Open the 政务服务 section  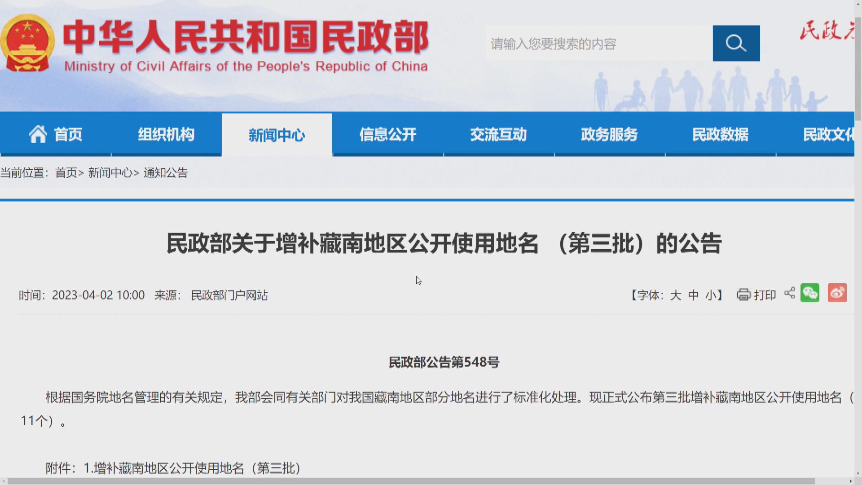pyautogui.click(x=609, y=134)
